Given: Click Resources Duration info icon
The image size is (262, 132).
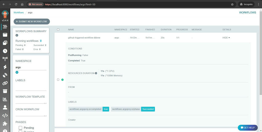Looking at the screenshot, I should (96, 73).
